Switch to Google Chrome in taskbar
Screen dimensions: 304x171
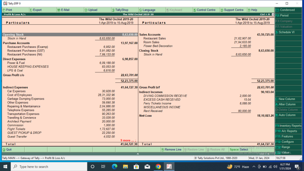158,166
